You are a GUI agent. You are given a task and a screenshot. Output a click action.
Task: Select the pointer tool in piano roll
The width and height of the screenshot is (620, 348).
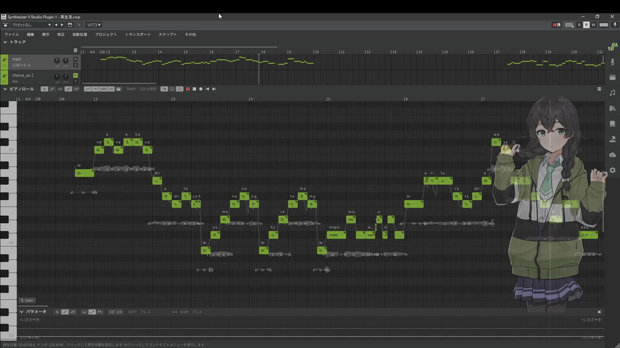(x=45, y=89)
